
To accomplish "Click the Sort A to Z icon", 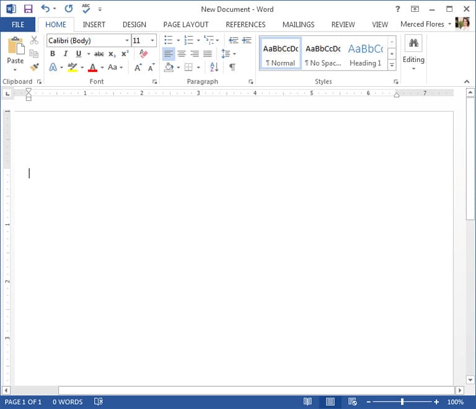I will [x=214, y=67].
